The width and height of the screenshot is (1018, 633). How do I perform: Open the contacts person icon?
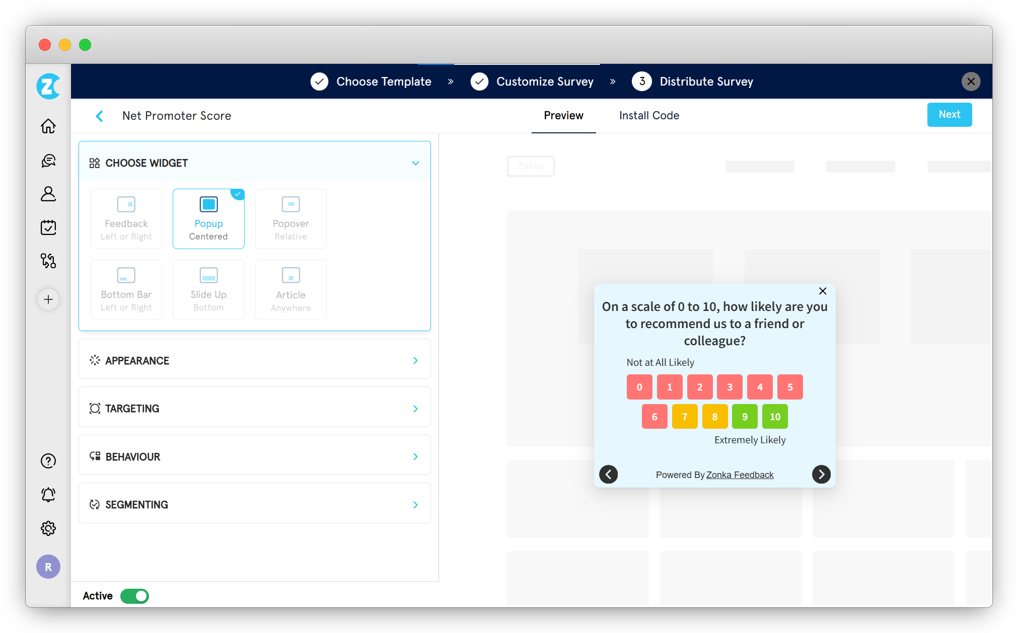[48, 194]
